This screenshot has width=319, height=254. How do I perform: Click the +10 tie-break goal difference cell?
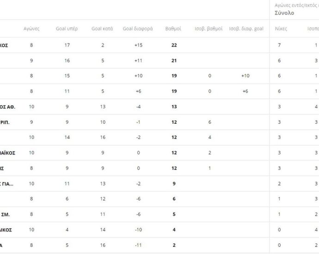246,76
